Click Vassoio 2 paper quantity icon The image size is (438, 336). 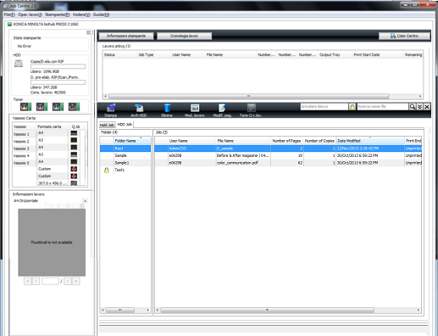(x=74, y=140)
